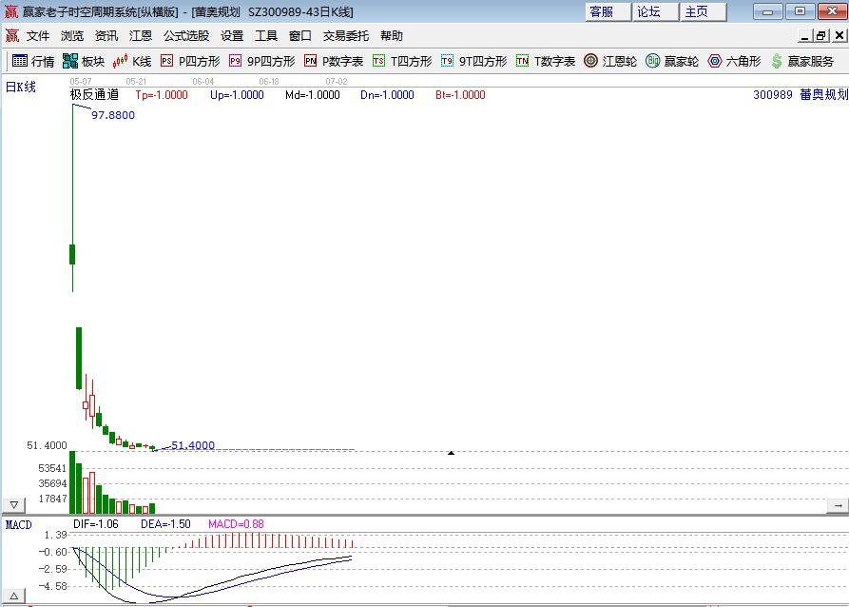849x607 pixels.
Task: Open the 文件 menu
Action: [x=38, y=36]
